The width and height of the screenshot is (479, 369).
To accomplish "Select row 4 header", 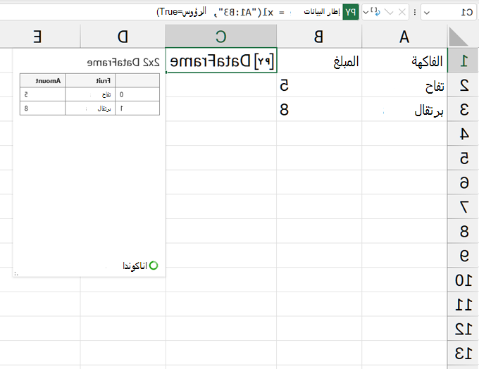I will tap(463, 134).
